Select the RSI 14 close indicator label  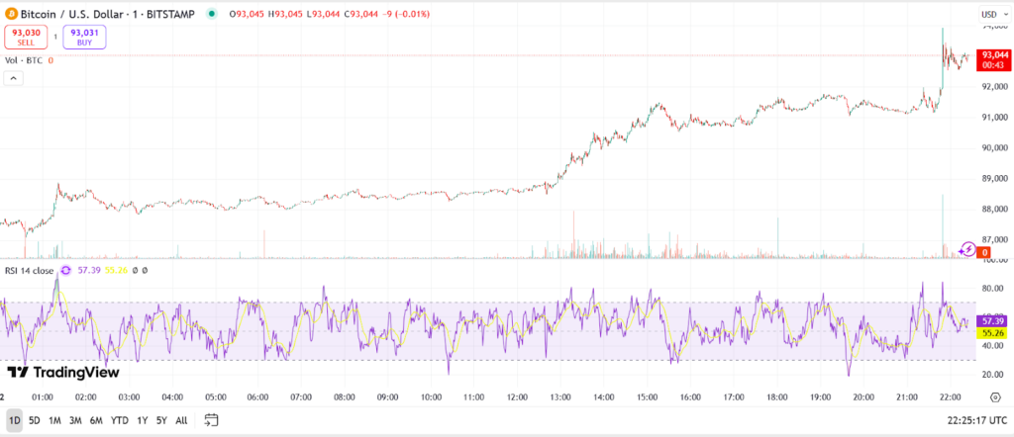[x=29, y=269]
